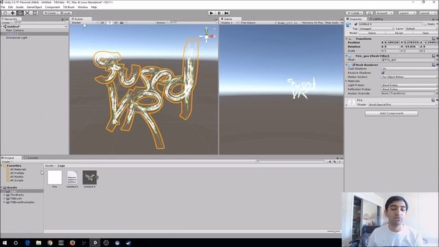Toggle Maximize On Play
439x247 pixels.
(x=313, y=23)
